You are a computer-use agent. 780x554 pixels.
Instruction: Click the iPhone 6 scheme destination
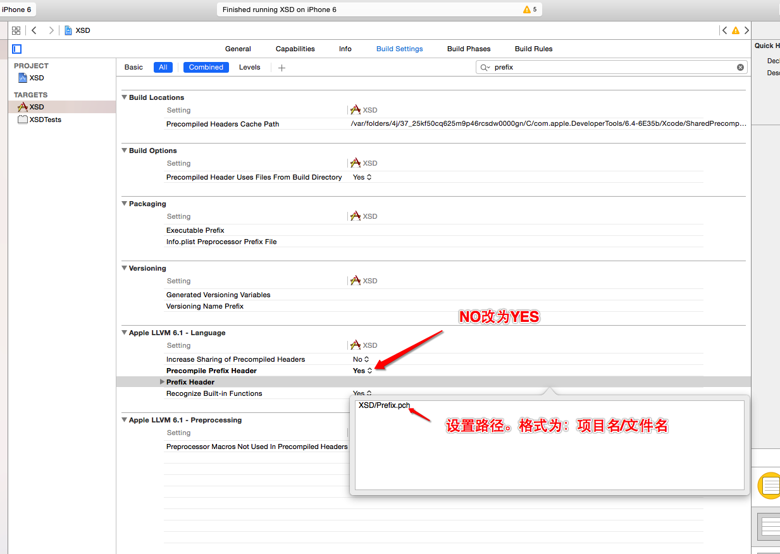pos(17,9)
